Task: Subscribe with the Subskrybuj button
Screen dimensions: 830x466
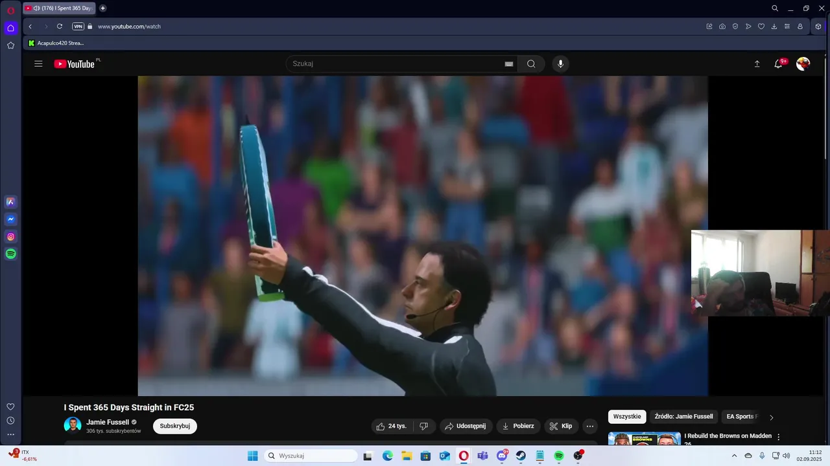Action: [x=175, y=426]
